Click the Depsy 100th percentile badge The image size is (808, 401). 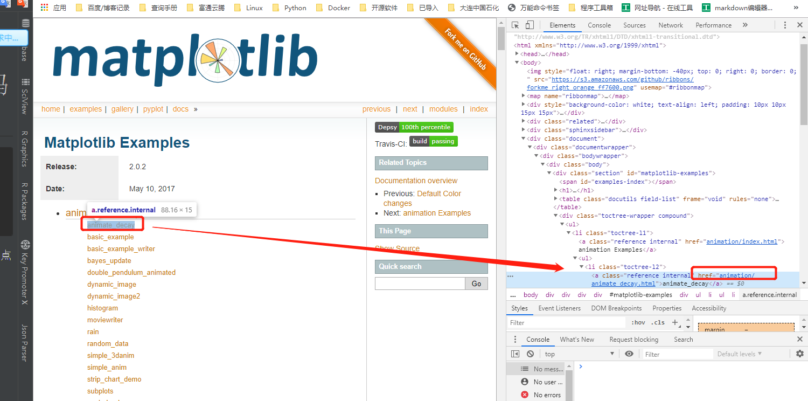(x=414, y=127)
